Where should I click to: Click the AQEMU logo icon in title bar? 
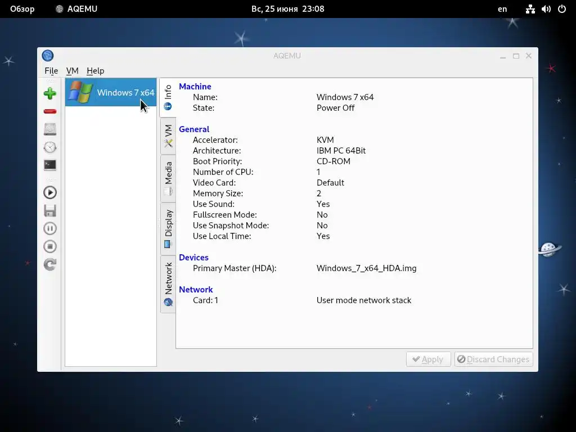[x=48, y=56]
